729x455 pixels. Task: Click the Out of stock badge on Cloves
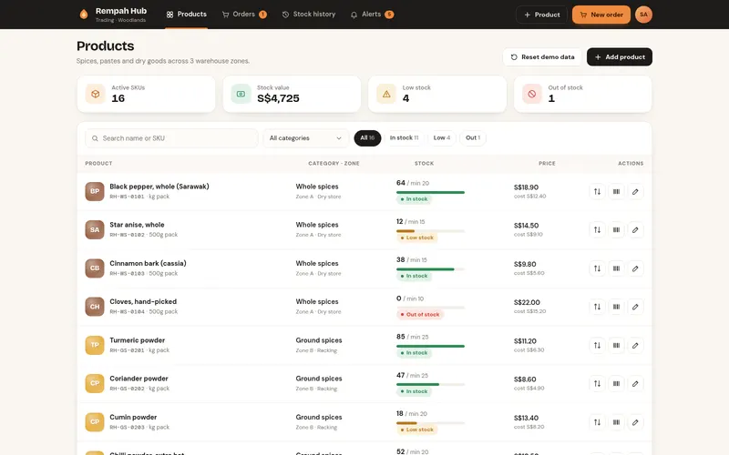click(420, 314)
